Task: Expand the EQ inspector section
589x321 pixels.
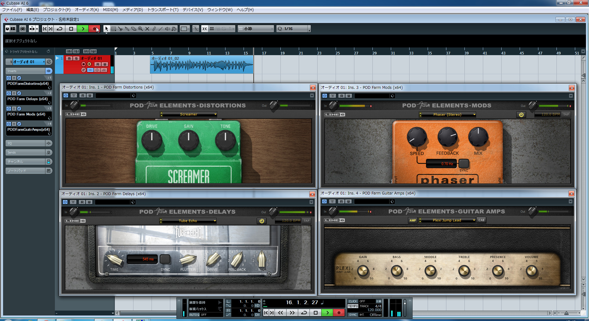Action: [29, 143]
